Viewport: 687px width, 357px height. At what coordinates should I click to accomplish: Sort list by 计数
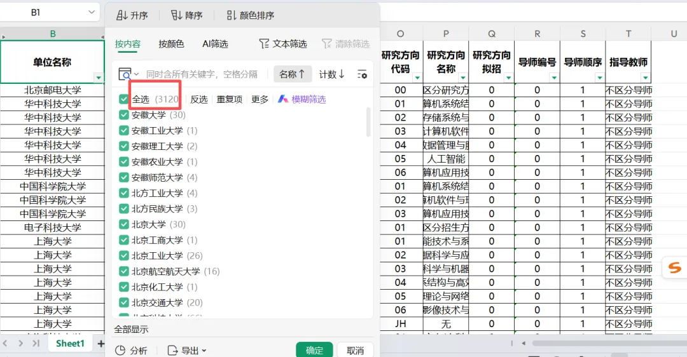331,74
